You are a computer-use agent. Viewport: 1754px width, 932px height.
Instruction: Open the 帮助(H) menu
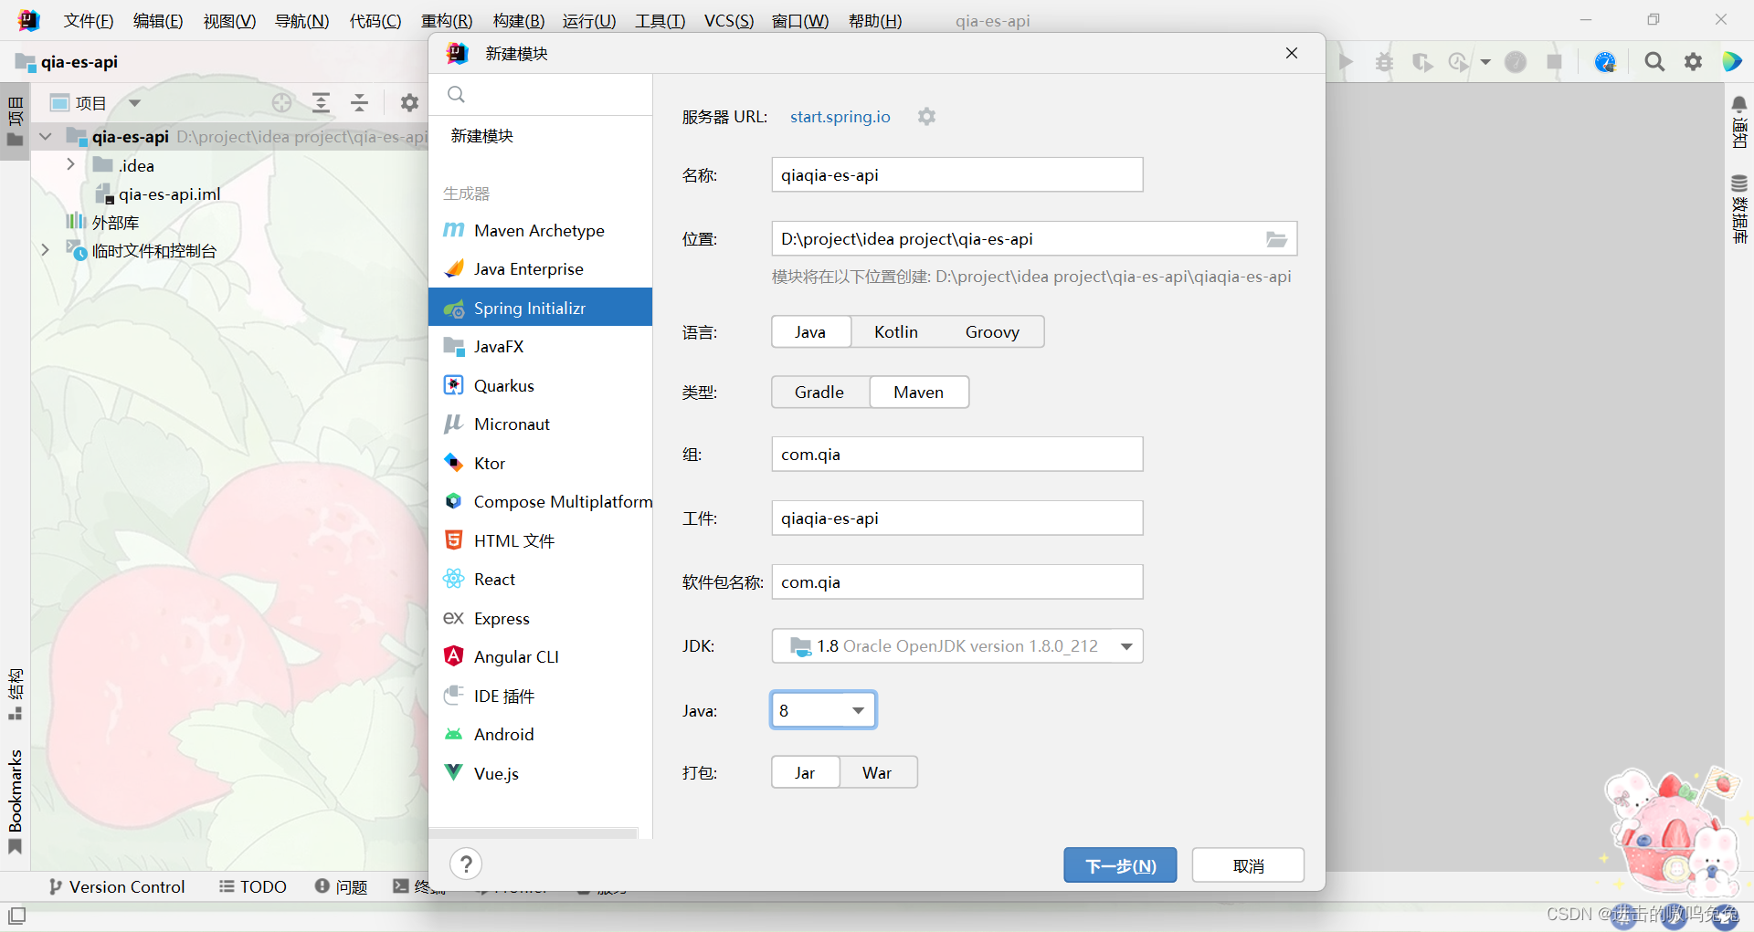(x=875, y=21)
